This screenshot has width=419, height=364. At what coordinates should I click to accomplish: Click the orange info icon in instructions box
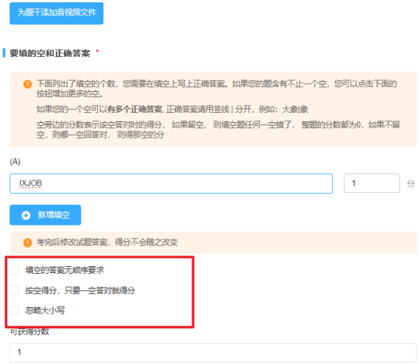(27, 84)
